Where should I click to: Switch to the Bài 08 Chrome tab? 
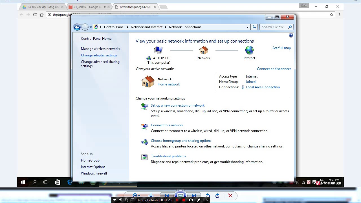[43, 7]
